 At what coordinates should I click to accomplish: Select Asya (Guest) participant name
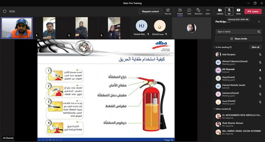coord(228,77)
